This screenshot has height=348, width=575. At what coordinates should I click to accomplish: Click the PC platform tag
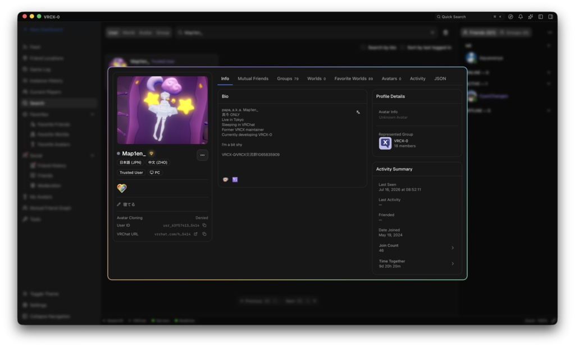[155, 173]
